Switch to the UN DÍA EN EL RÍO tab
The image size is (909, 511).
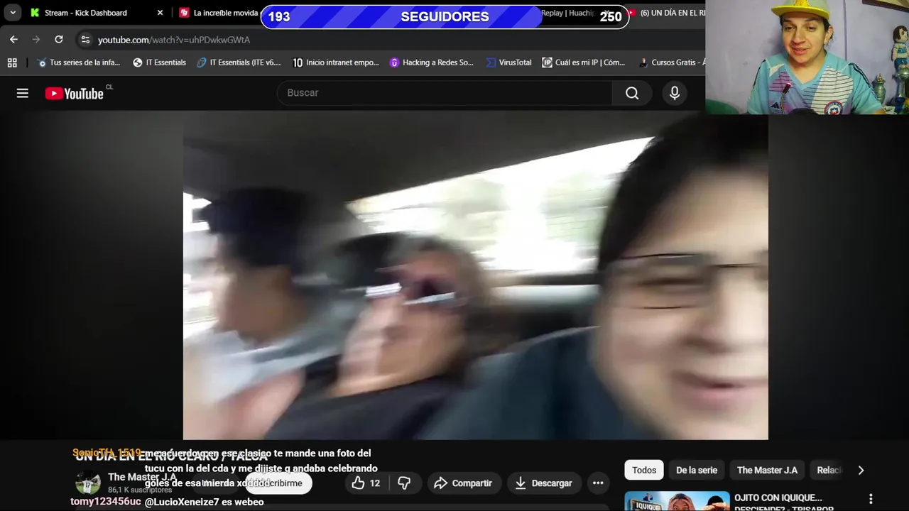(668, 13)
